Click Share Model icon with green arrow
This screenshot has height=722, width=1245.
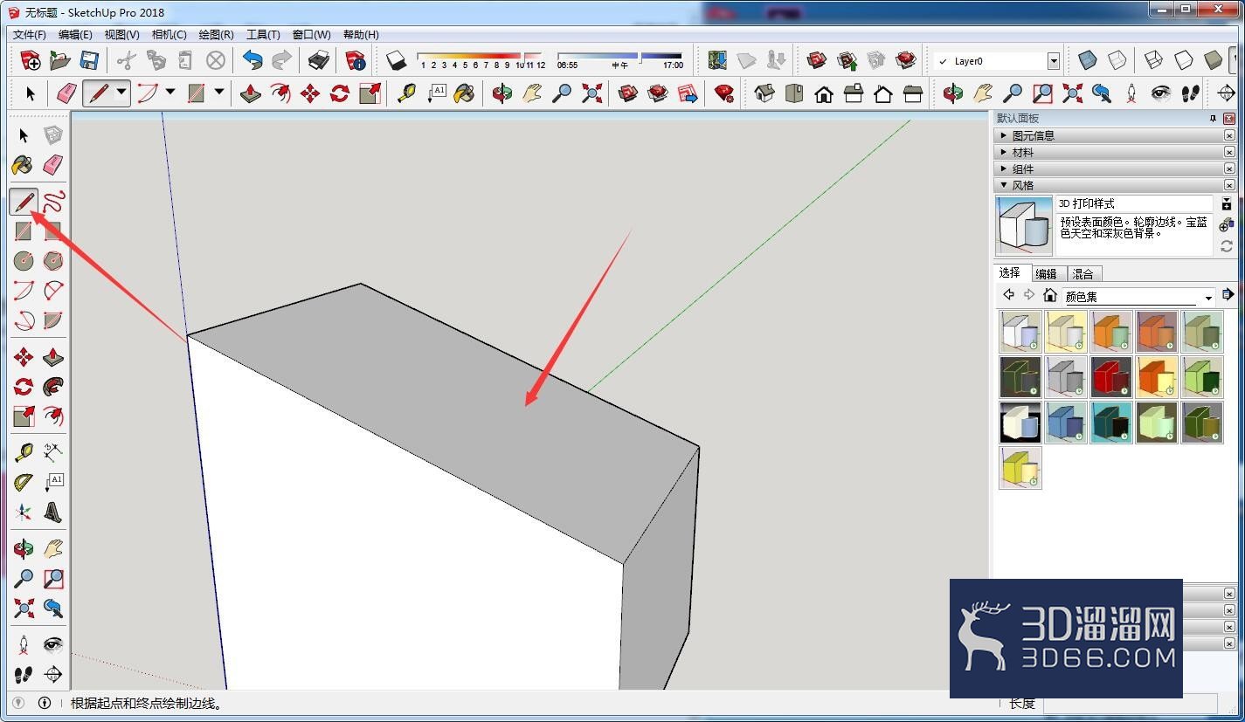(x=847, y=60)
